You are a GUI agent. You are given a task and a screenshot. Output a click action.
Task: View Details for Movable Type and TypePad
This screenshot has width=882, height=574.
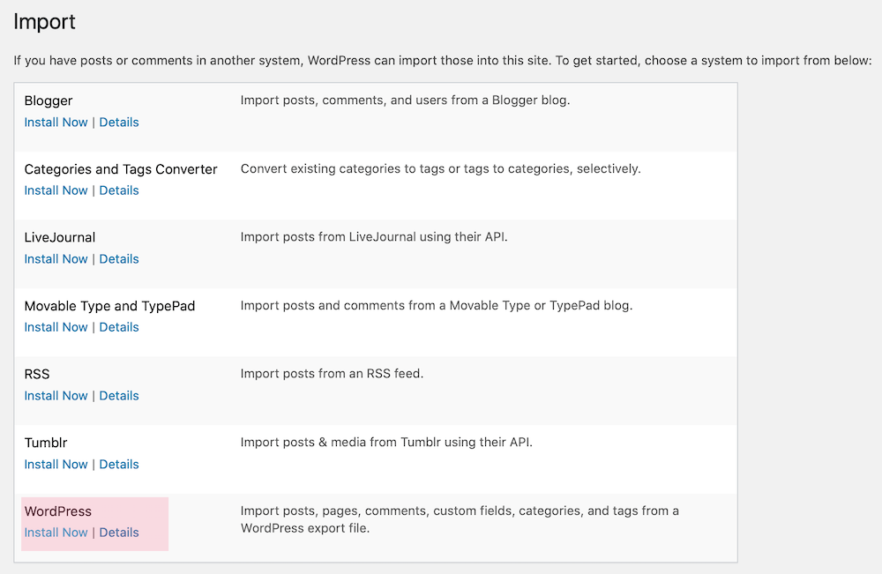(x=119, y=327)
